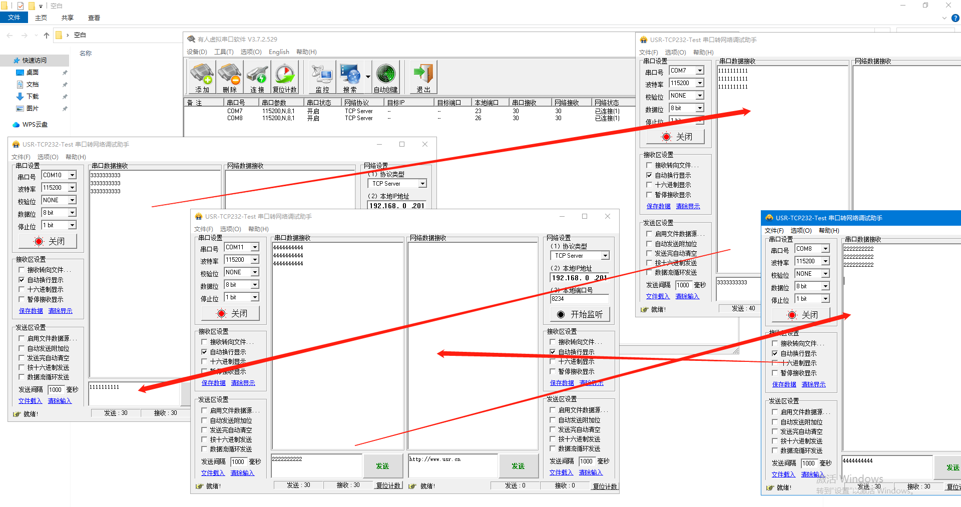Open the TCP Server protocol type dropdown
The height and width of the screenshot is (507, 961).
point(605,256)
